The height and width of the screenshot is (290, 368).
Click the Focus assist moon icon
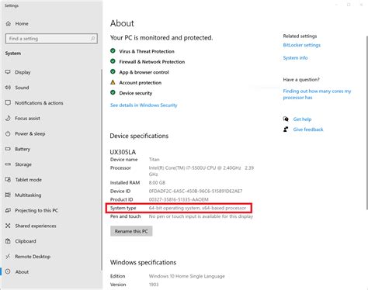8,118
